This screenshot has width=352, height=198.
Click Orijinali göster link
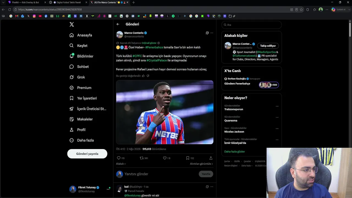(149, 43)
